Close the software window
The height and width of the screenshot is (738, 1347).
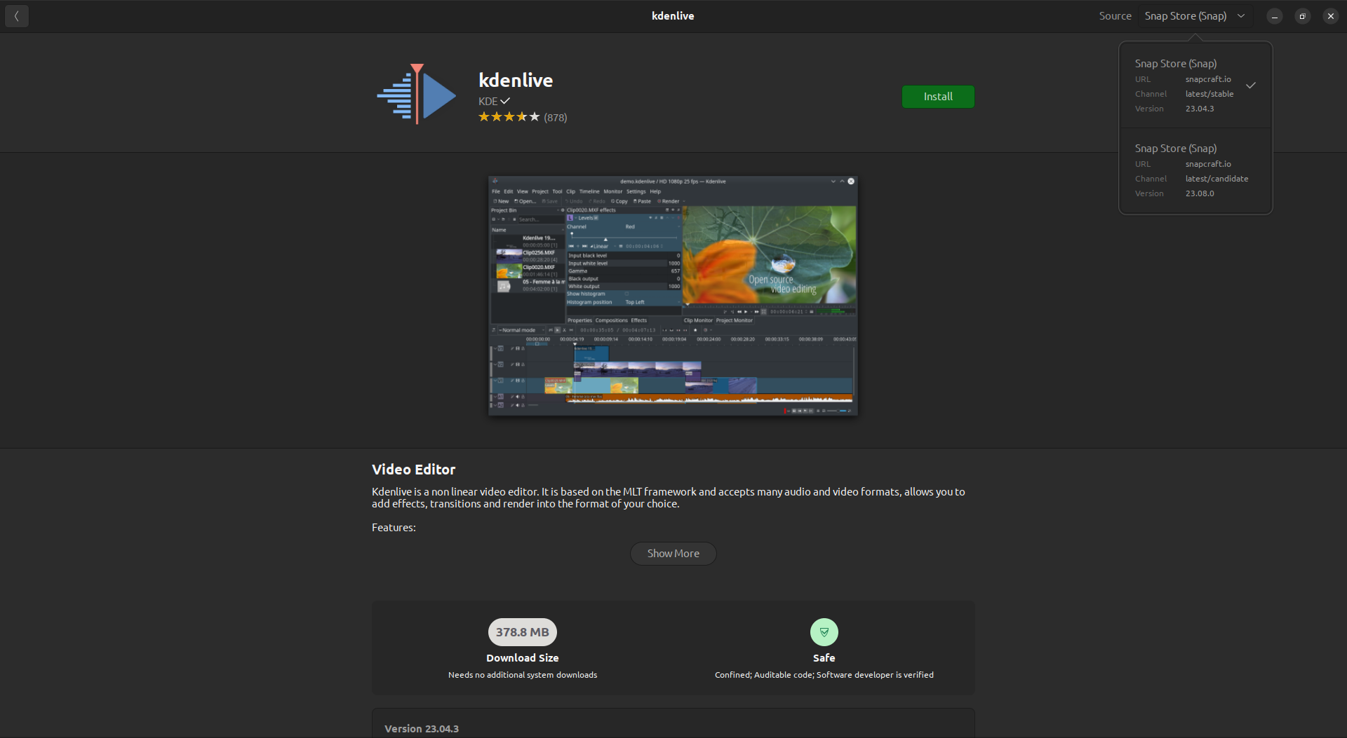coord(1331,16)
